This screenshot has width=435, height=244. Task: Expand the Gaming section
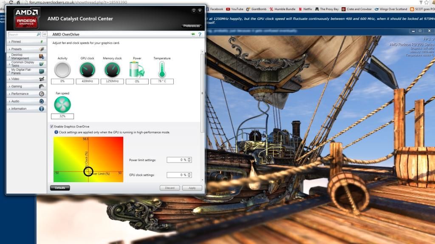click(25, 86)
